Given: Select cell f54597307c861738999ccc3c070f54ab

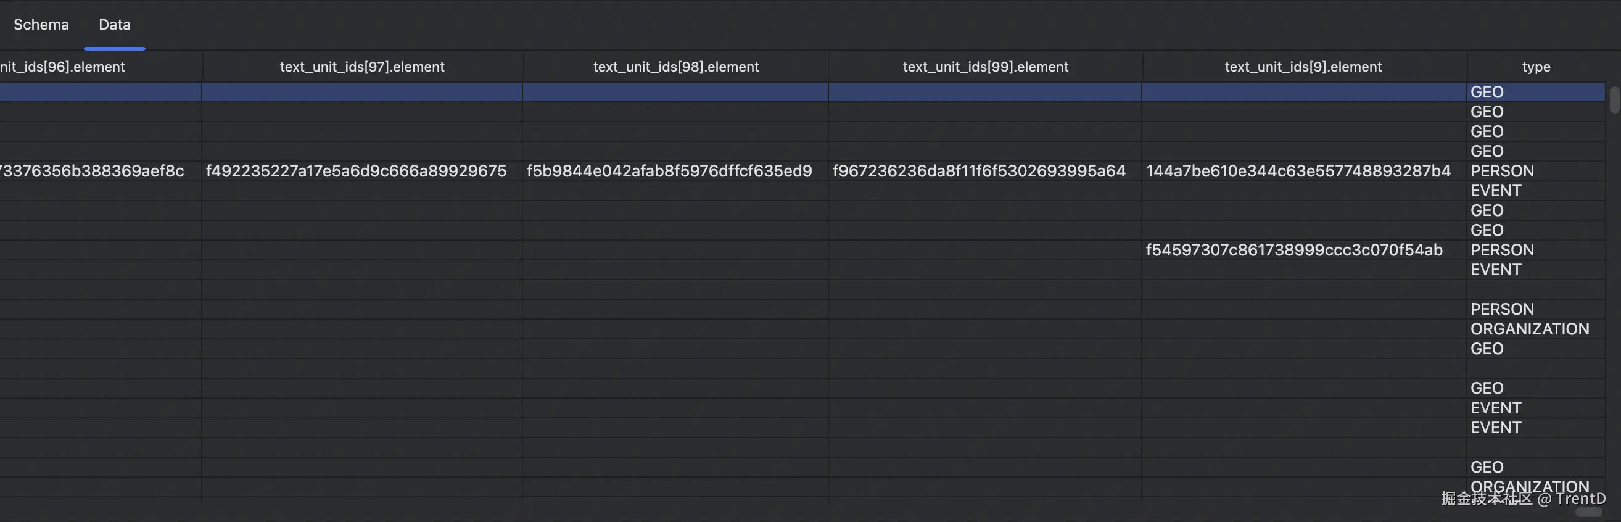Looking at the screenshot, I should click(x=1304, y=250).
